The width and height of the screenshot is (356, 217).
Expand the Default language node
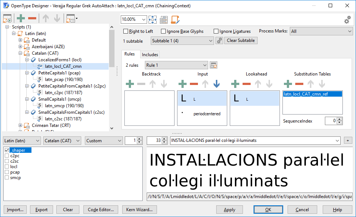(20, 40)
